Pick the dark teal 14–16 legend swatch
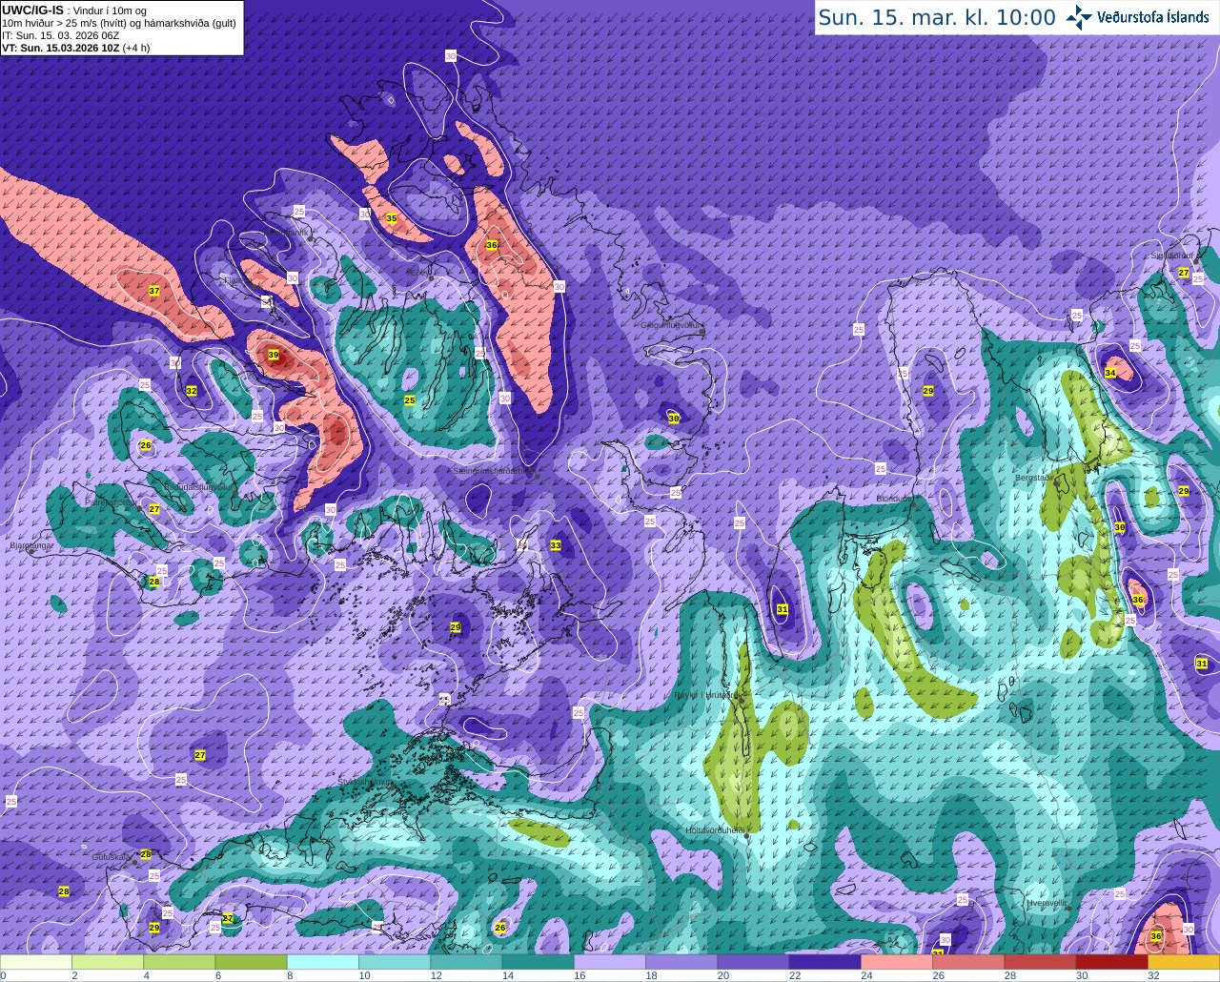The image size is (1220, 982). (538, 962)
